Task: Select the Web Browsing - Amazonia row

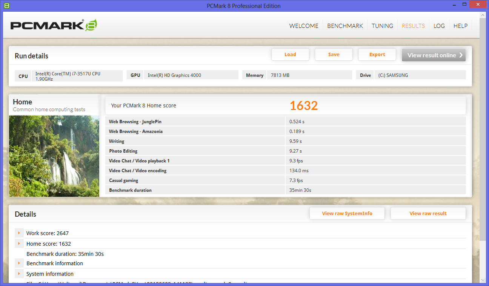Action: (x=286, y=131)
